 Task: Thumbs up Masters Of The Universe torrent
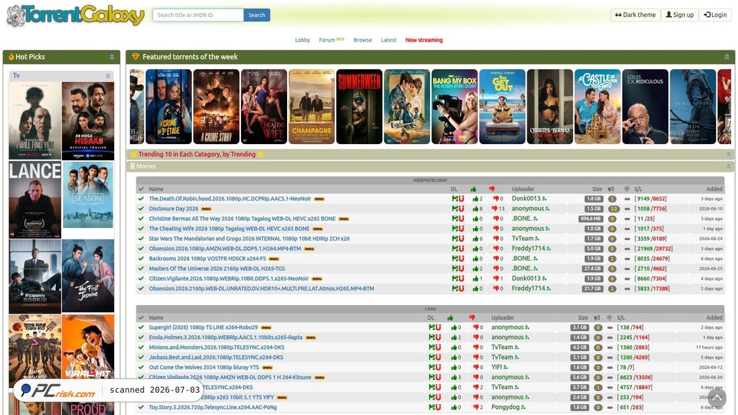coord(476,269)
